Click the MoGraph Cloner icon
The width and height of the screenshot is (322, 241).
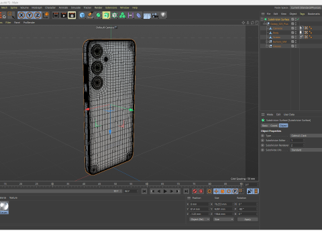[115, 15]
